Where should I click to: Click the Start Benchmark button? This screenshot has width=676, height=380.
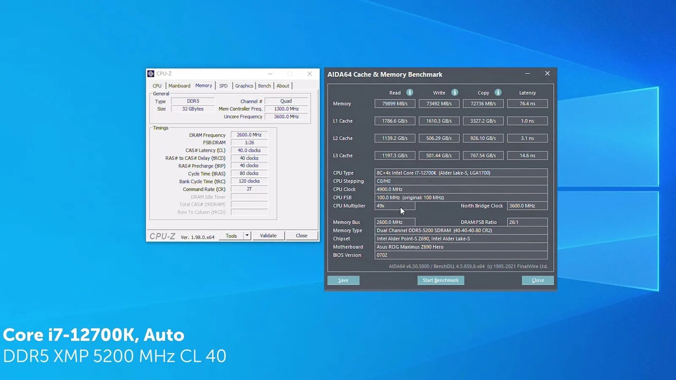pyautogui.click(x=441, y=280)
